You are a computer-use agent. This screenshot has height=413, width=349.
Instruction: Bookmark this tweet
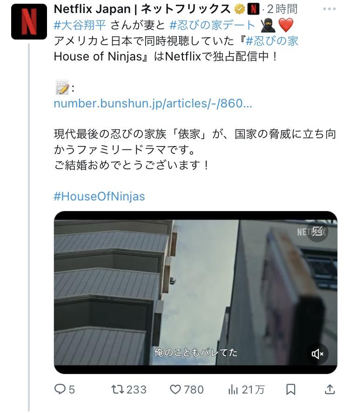tap(291, 389)
